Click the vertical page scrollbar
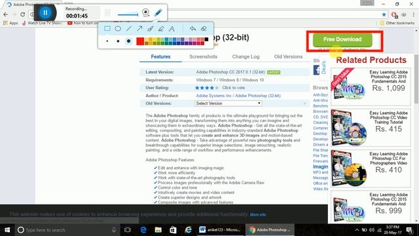Image resolution: width=419 pixels, height=236 pixels. tap(416, 79)
